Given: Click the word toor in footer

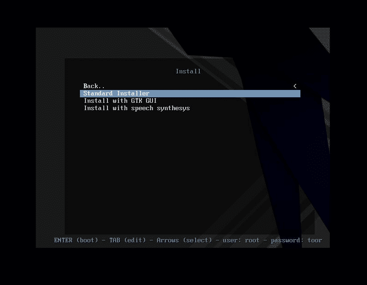Looking at the screenshot, I should pyautogui.click(x=315, y=240).
